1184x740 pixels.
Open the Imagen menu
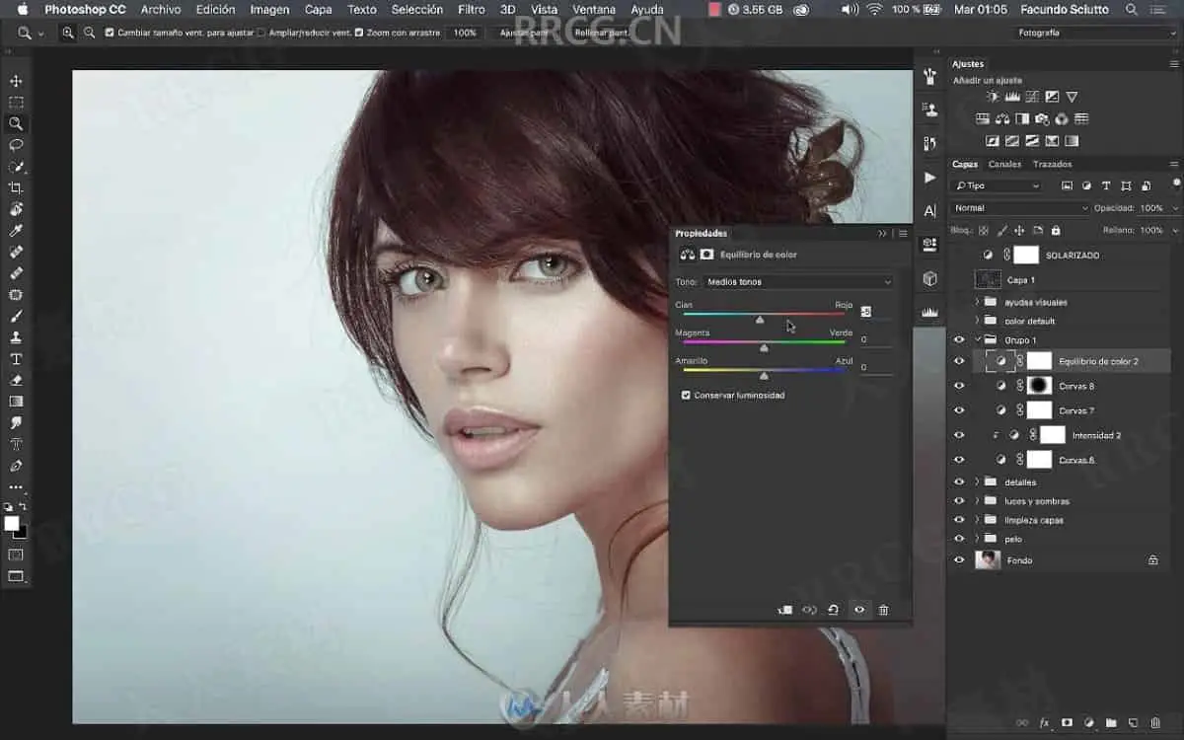click(x=269, y=9)
